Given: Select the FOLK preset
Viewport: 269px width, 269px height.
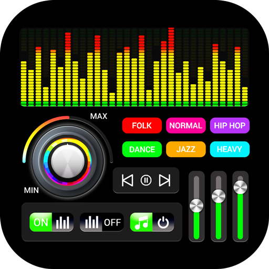Looking at the screenshot, I should coord(142,126).
